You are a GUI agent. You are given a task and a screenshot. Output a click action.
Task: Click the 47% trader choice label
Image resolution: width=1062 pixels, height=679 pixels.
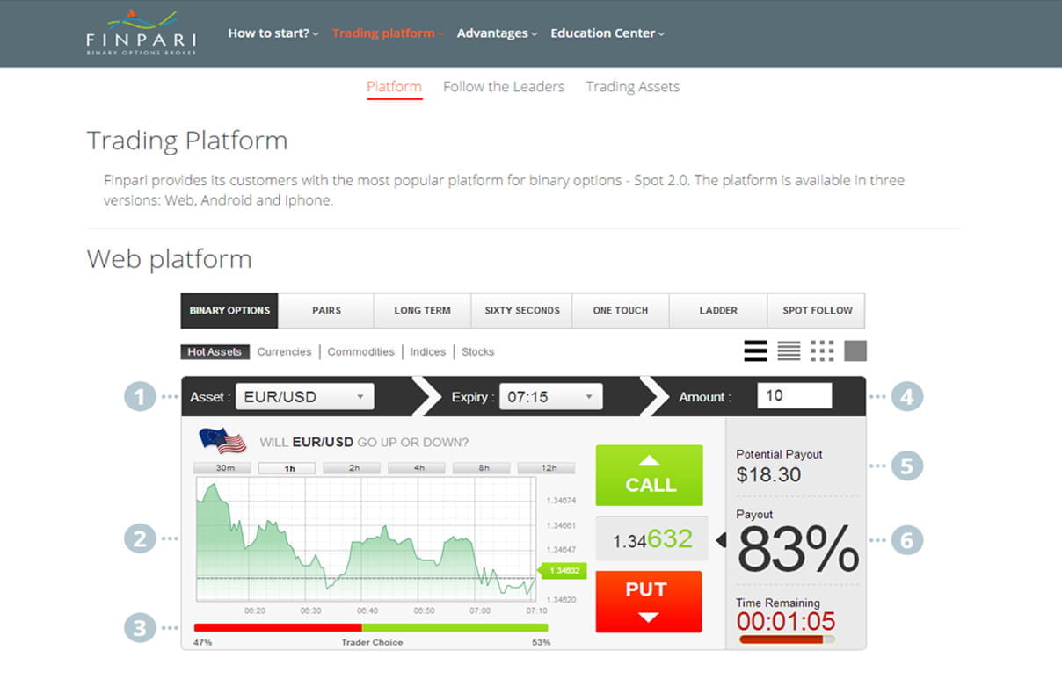coord(203,642)
